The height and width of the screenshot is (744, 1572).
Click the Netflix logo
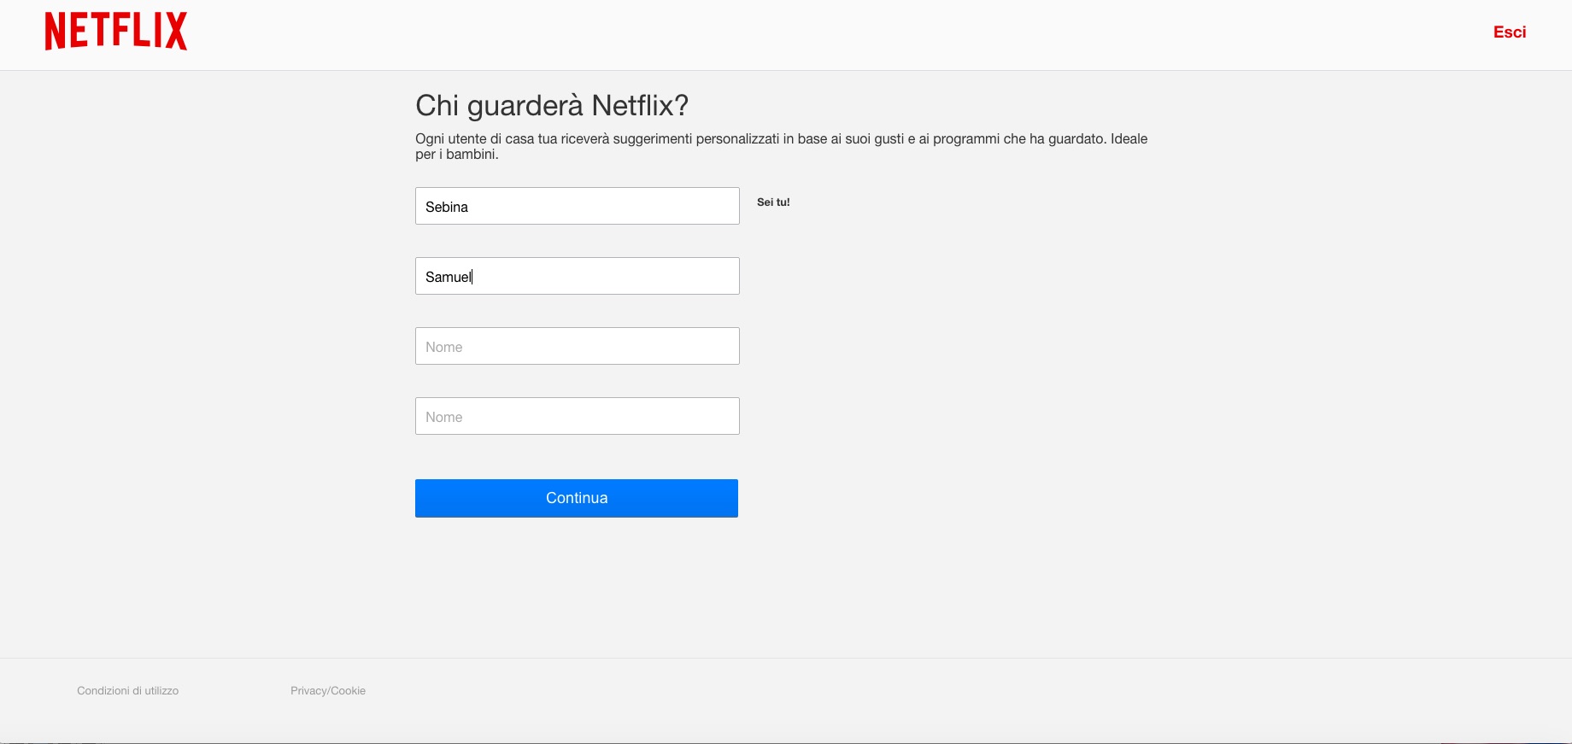116,32
